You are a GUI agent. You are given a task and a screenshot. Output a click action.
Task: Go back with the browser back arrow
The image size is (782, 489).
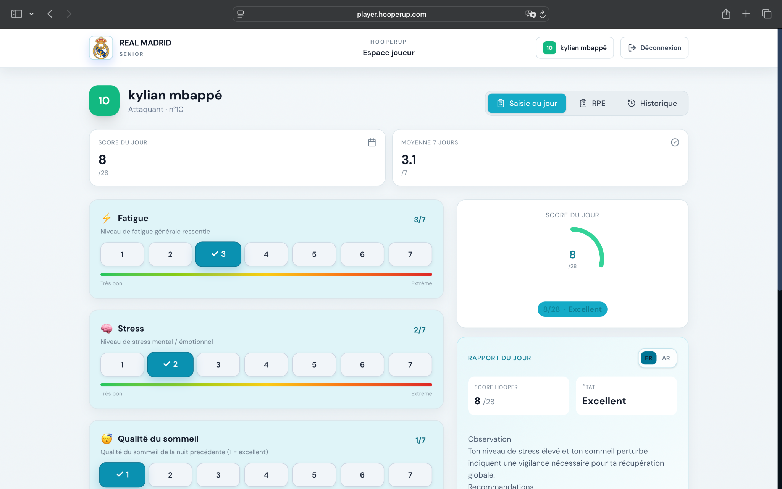[50, 14]
